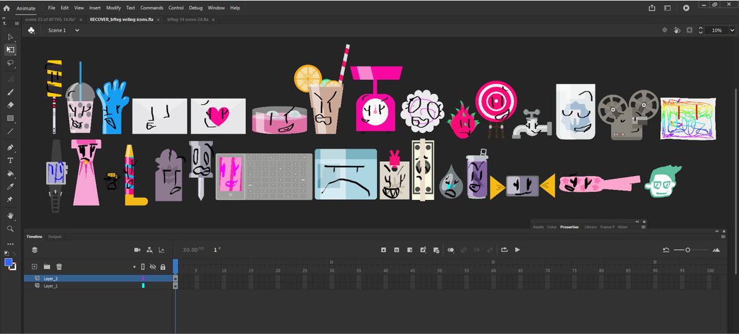Click the Rotate Stage icon
The height and width of the screenshot is (334, 739).
coord(677,30)
